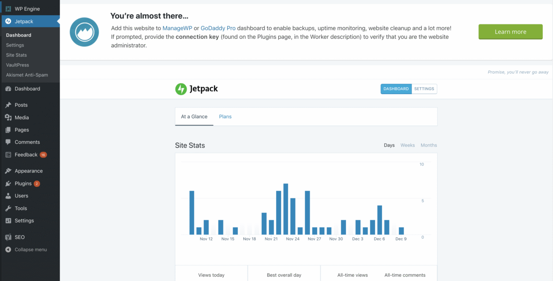553x281 pixels.
Task: Open the Plugins menu item
Action: coord(23,184)
